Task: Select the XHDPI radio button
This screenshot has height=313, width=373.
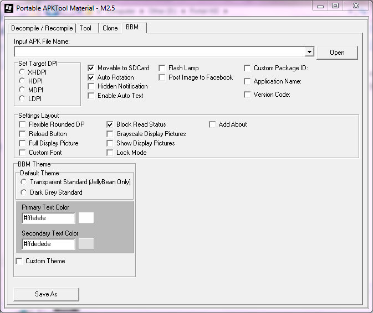Action: (x=22, y=72)
